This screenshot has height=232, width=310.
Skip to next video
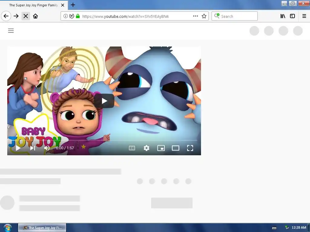[x=33, y=148]
